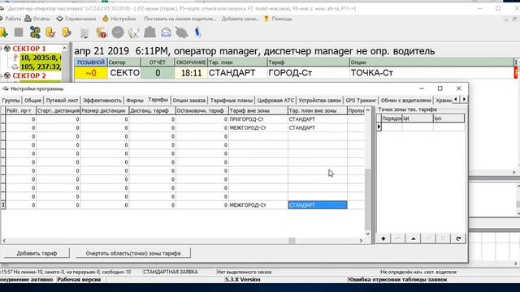This screenshot has height=292, width=520.
Task: Click the refresh button under zone points table
Action: (458, 238)
